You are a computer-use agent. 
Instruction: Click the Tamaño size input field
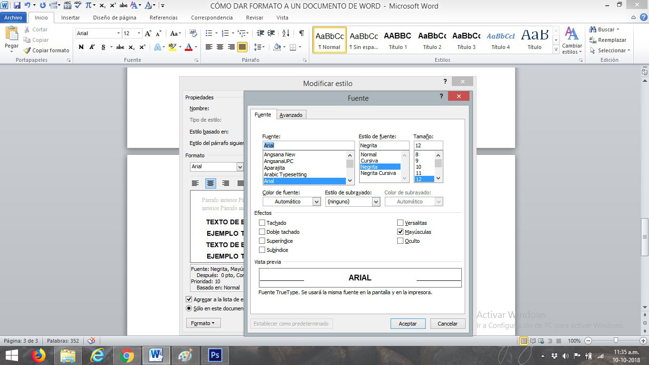428,145
